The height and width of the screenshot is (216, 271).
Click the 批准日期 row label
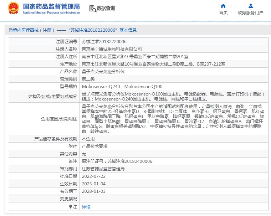68,176
